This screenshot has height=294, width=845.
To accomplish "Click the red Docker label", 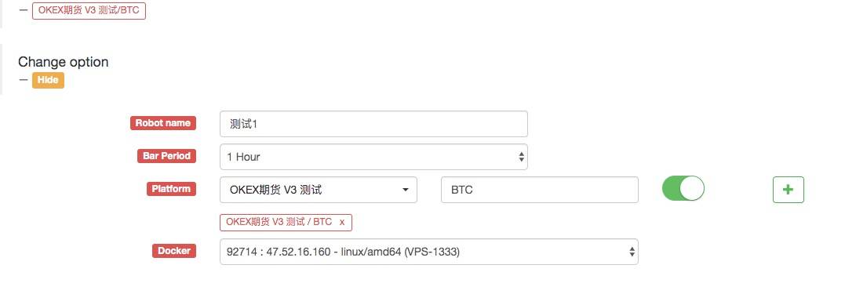I will point(174,251).
